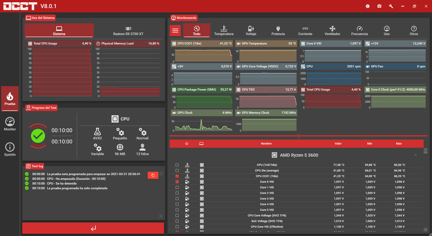Image resolution: width=432 pixels, height=236 pixels.
Task: Switch to the Otros tab
Action: 414,30
